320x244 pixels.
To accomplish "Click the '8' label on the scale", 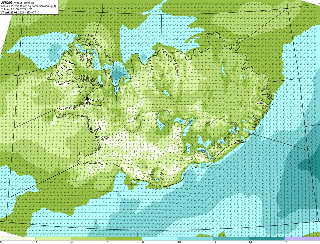I will point(143,242).
